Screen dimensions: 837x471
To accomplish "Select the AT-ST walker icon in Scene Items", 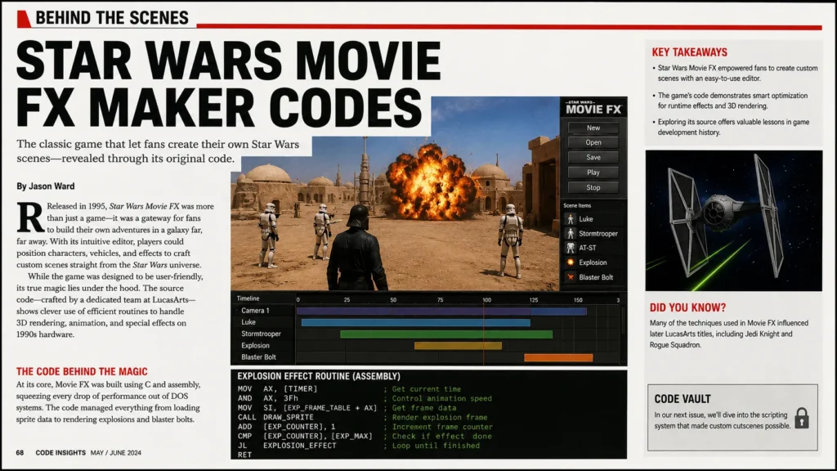I will [x=571, y=248].
